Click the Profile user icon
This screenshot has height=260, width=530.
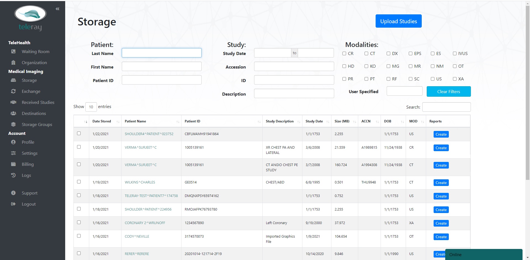(x=13, y=142)
